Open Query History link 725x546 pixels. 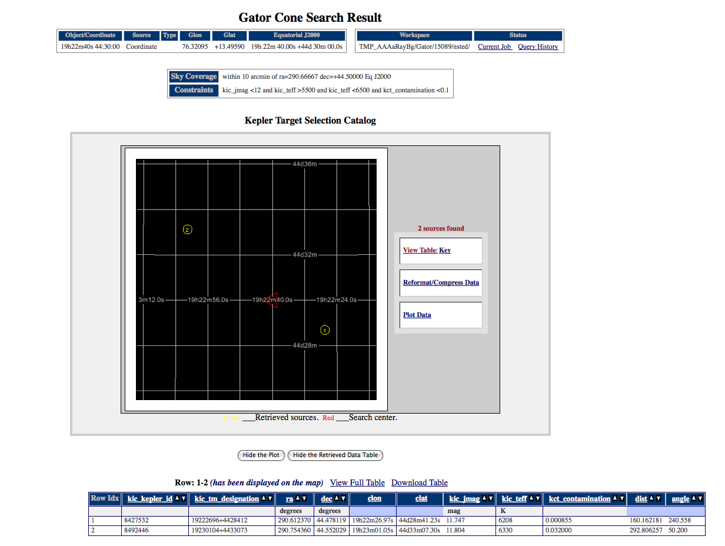click(x=538, y=46)
